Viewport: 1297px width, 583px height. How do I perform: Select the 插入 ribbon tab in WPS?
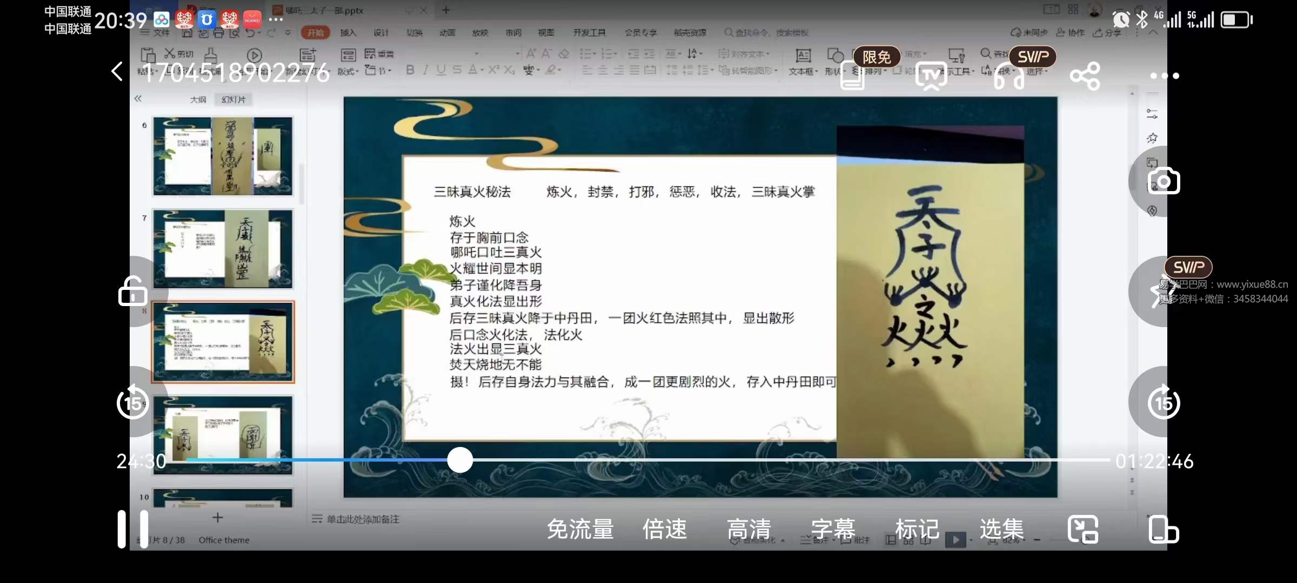click(349, 33)
